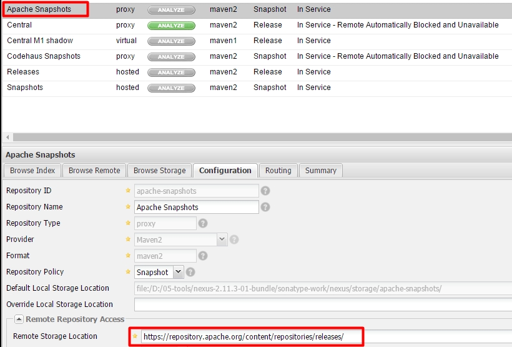Image resolution: width=512 pixels, height=347 pixels.
Task: Click the Repository Policy help icon
Action: pyautogui.click(x=190, y=272)
